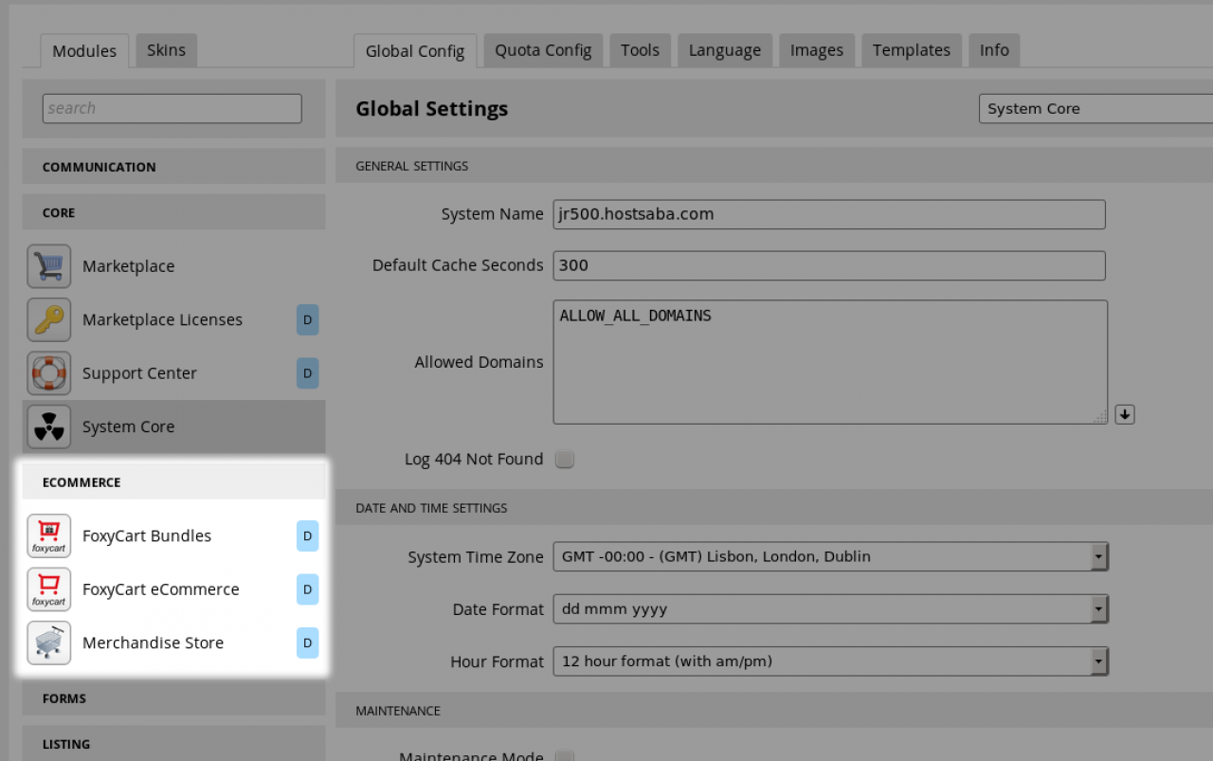The height and width of the screenshot is (761, 1213).
Task: Select the Support Center lifebuoy icon
Action: click(48, 373)
